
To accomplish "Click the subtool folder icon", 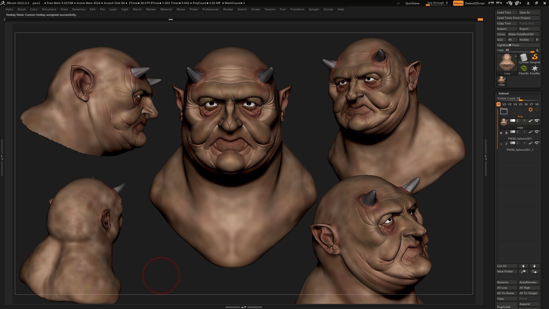I will [x=504, y=111].
